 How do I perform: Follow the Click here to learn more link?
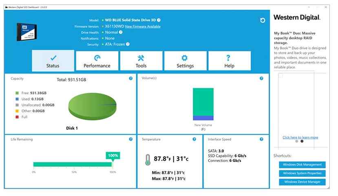coord(300,137)
